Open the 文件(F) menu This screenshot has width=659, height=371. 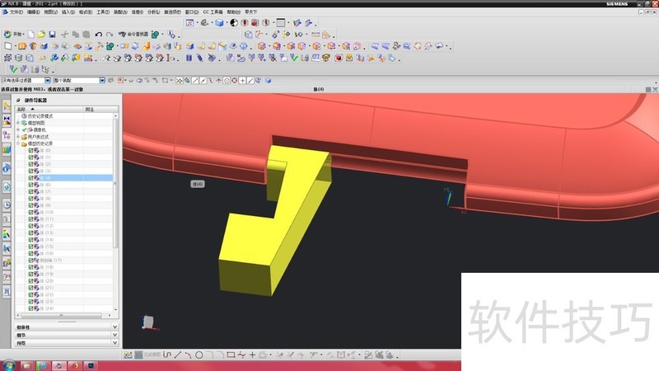click(x=12, y=13)
